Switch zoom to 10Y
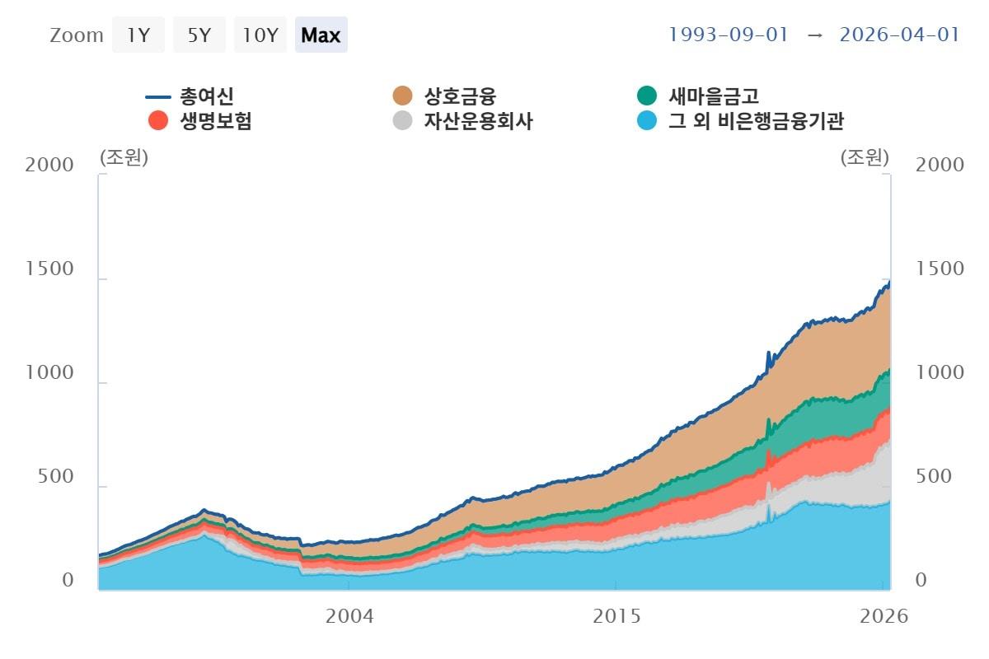This screenshot has width=989, height=659. [260, 35]
